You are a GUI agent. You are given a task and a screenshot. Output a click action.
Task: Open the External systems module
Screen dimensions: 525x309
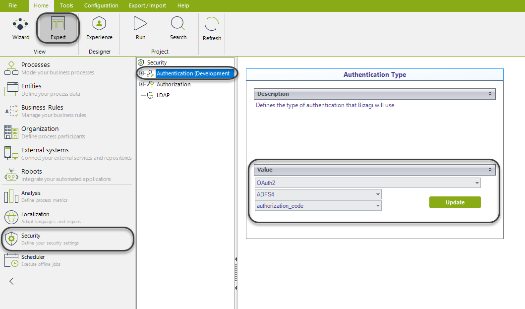coord(67,153)
